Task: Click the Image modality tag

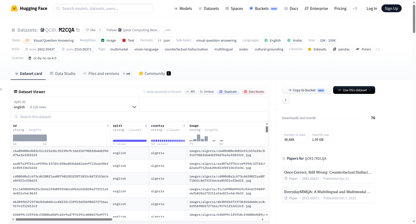Action: point(108,40)
